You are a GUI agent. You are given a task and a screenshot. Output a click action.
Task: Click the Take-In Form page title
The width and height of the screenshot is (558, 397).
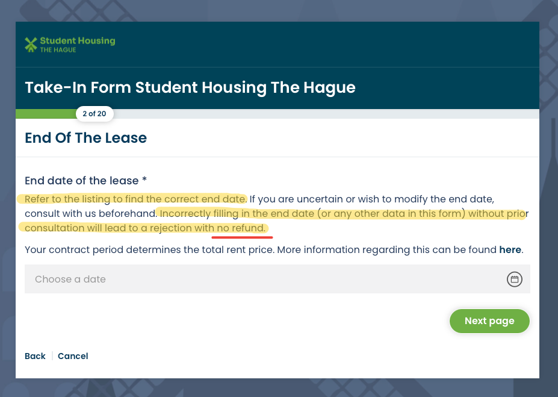click(190, 88)
